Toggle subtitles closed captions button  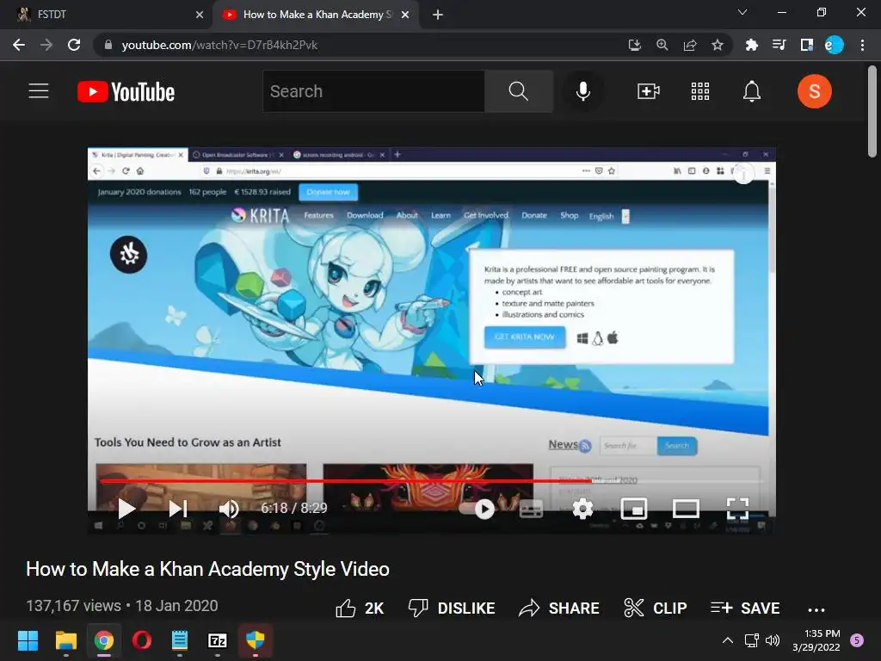pos(531,510)
